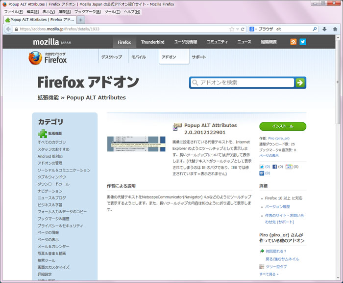Click the ツリー型タブ add-on icon

click(x=262, y=267)
